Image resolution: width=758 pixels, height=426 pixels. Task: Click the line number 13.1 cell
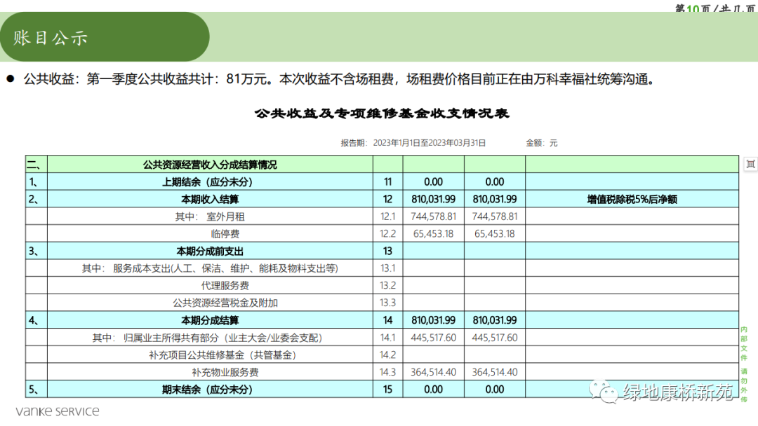click(x=387, y=268)
